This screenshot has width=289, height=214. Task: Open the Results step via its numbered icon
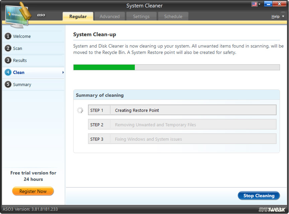8,60
